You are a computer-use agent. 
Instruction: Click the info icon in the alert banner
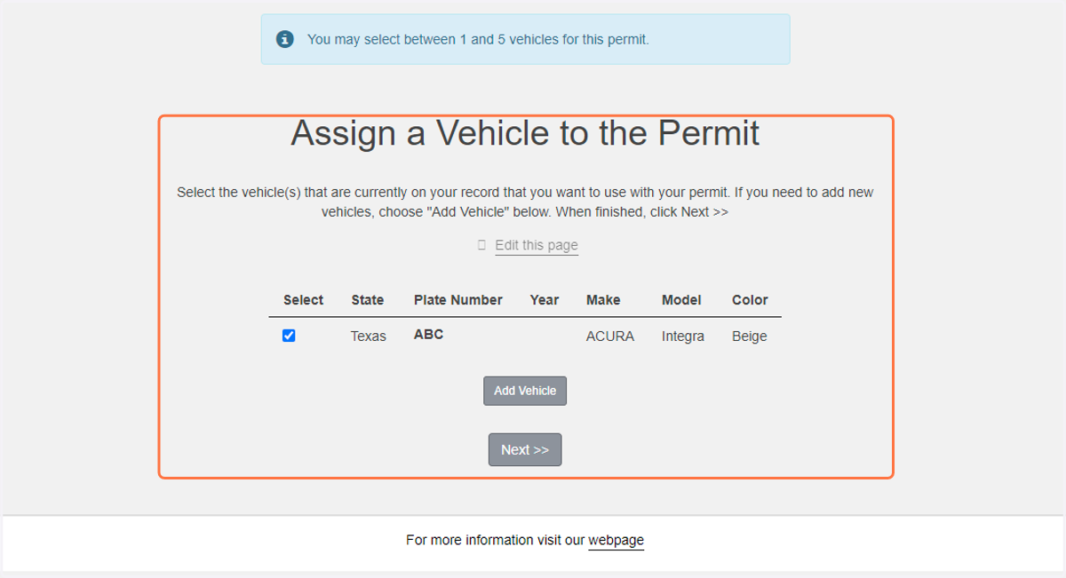[284, 39]
